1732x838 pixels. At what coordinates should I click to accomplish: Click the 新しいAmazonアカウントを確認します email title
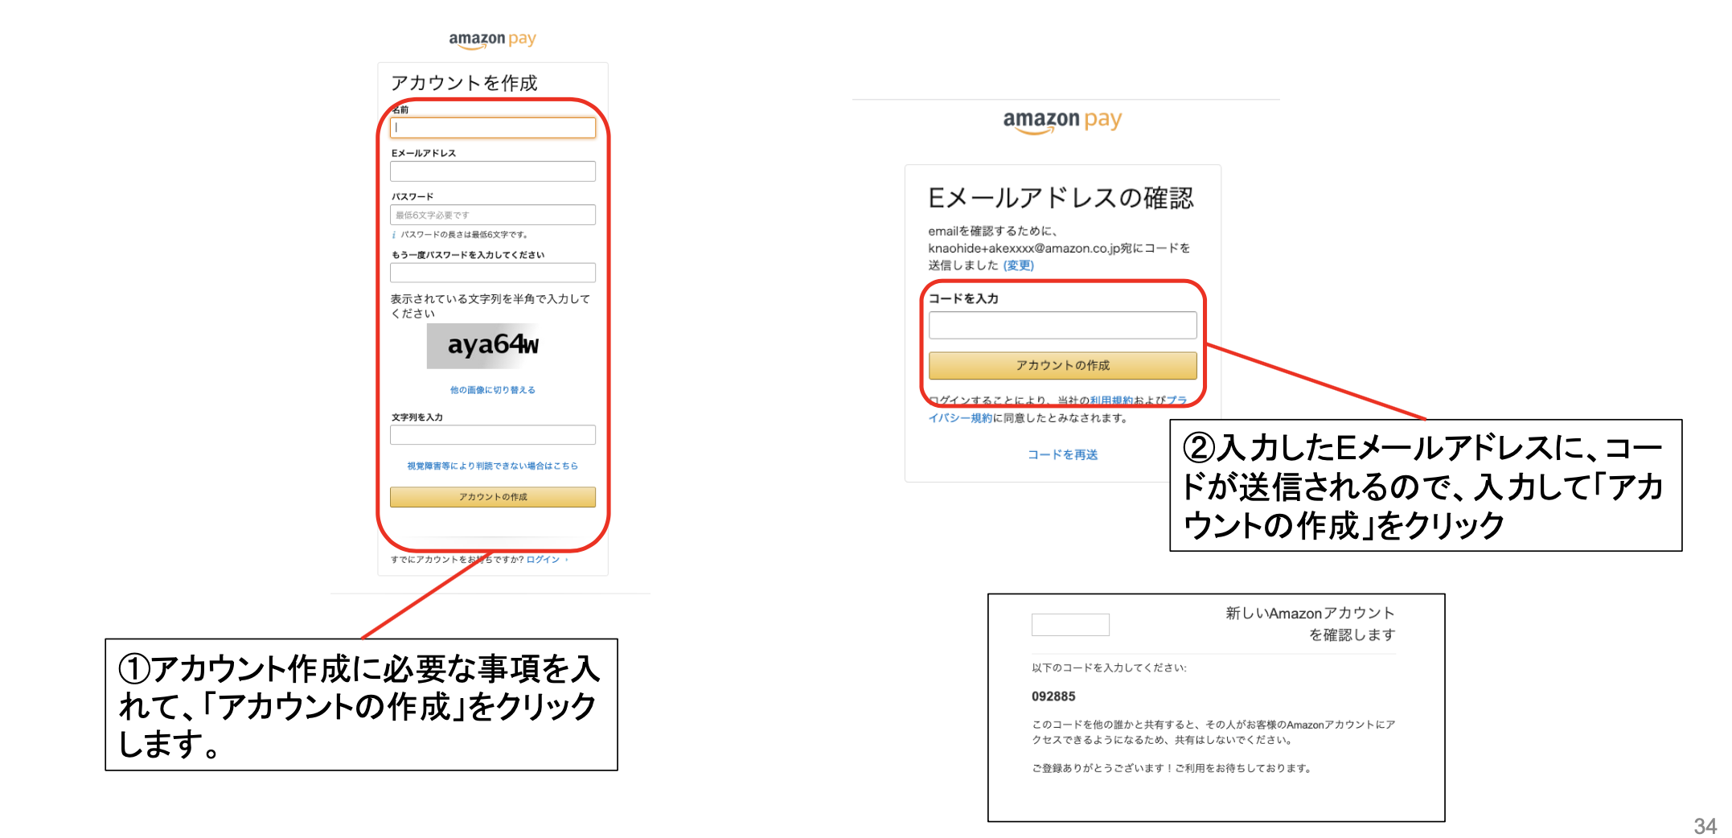click(x=1310, y=624)
